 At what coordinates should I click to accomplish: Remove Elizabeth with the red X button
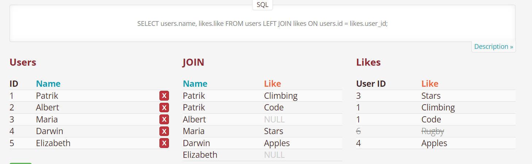coord(164,143)
